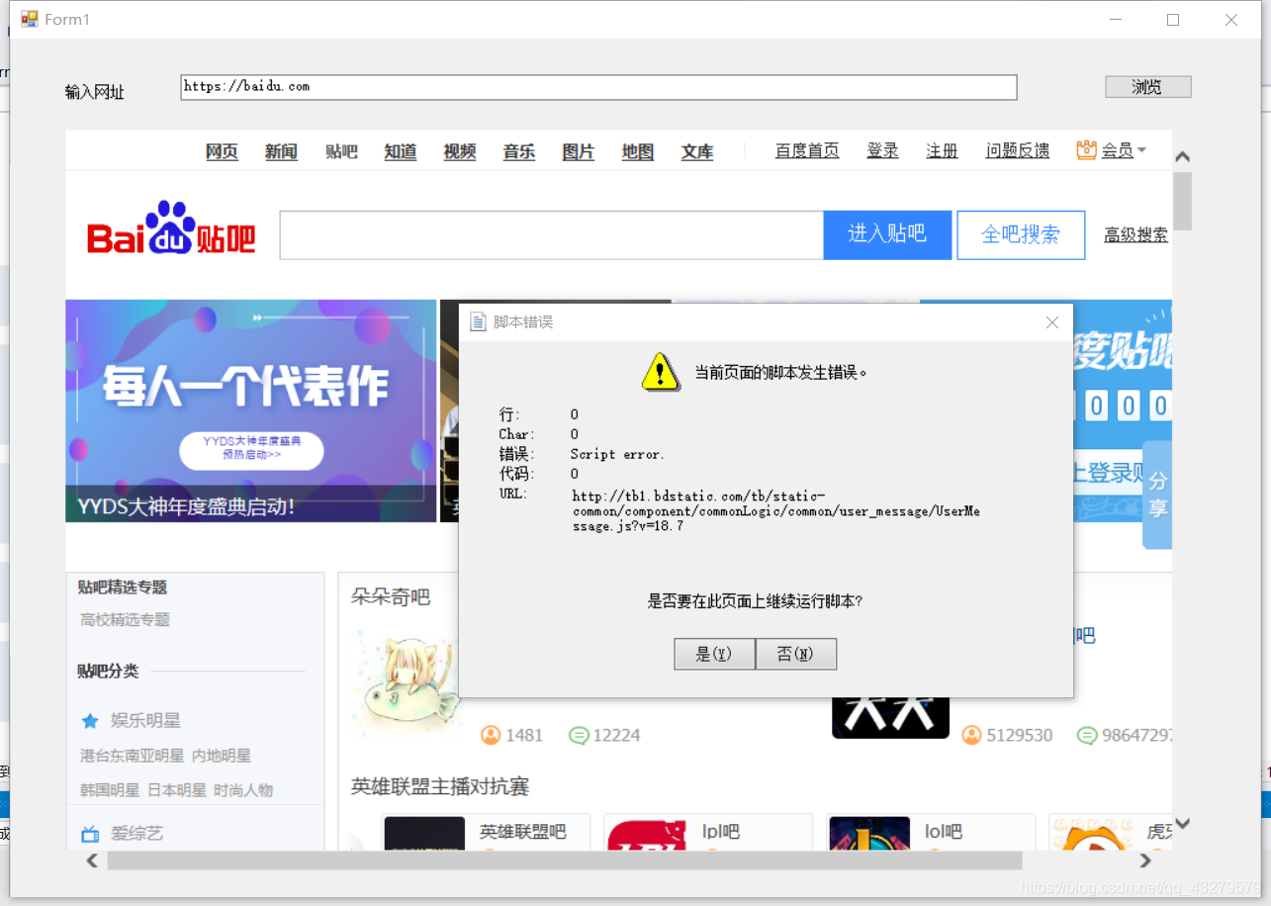This screenshot has width=1271, height=906.
Task: Focus the Tieba search box
Action: (x=552, y=235)
